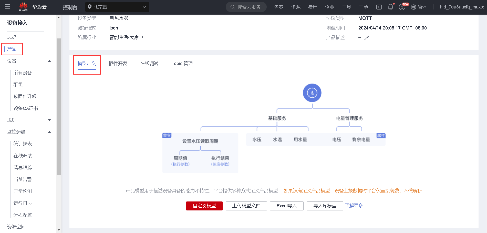This screenshot has width=487, height=233.
Task: Open the cloud shell terminal icon
Action: (x=379, y=7)
